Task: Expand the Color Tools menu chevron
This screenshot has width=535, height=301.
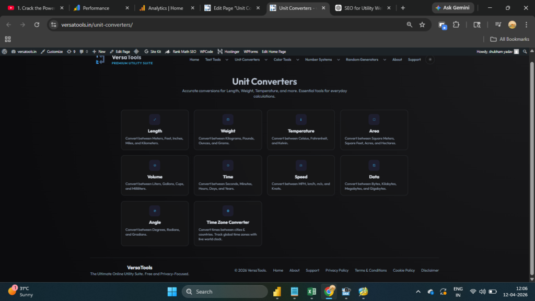Action: pyautogui.click(x=297, y=60)
